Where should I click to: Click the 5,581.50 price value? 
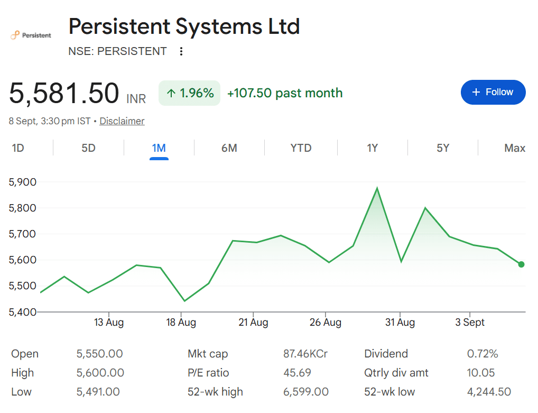tap(64, 93)
